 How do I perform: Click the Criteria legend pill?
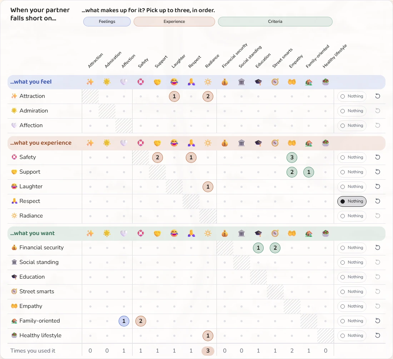pos(275,21)
